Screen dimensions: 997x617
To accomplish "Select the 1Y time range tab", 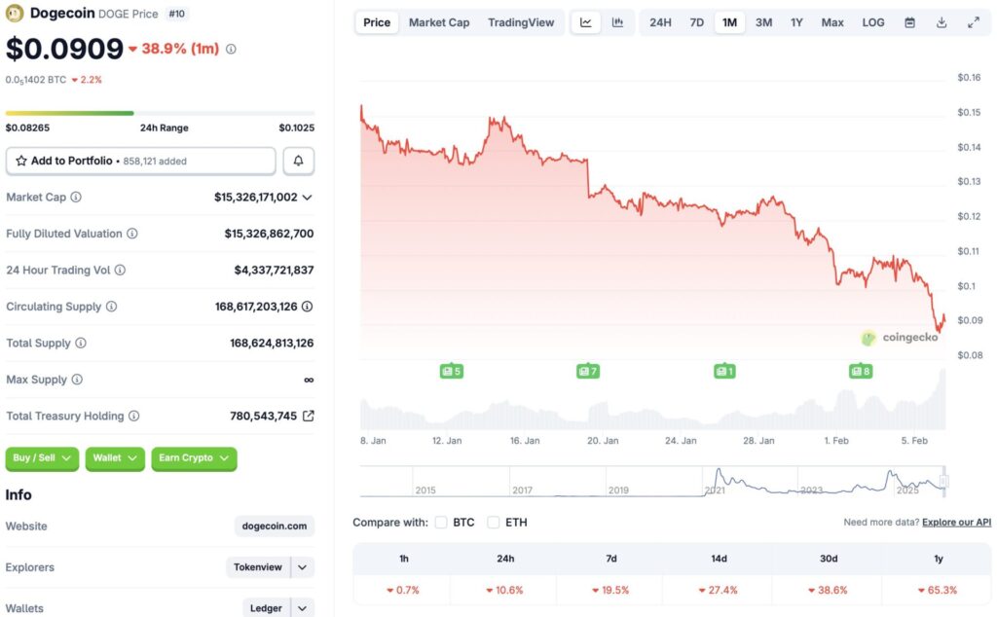I will (796, 21).
